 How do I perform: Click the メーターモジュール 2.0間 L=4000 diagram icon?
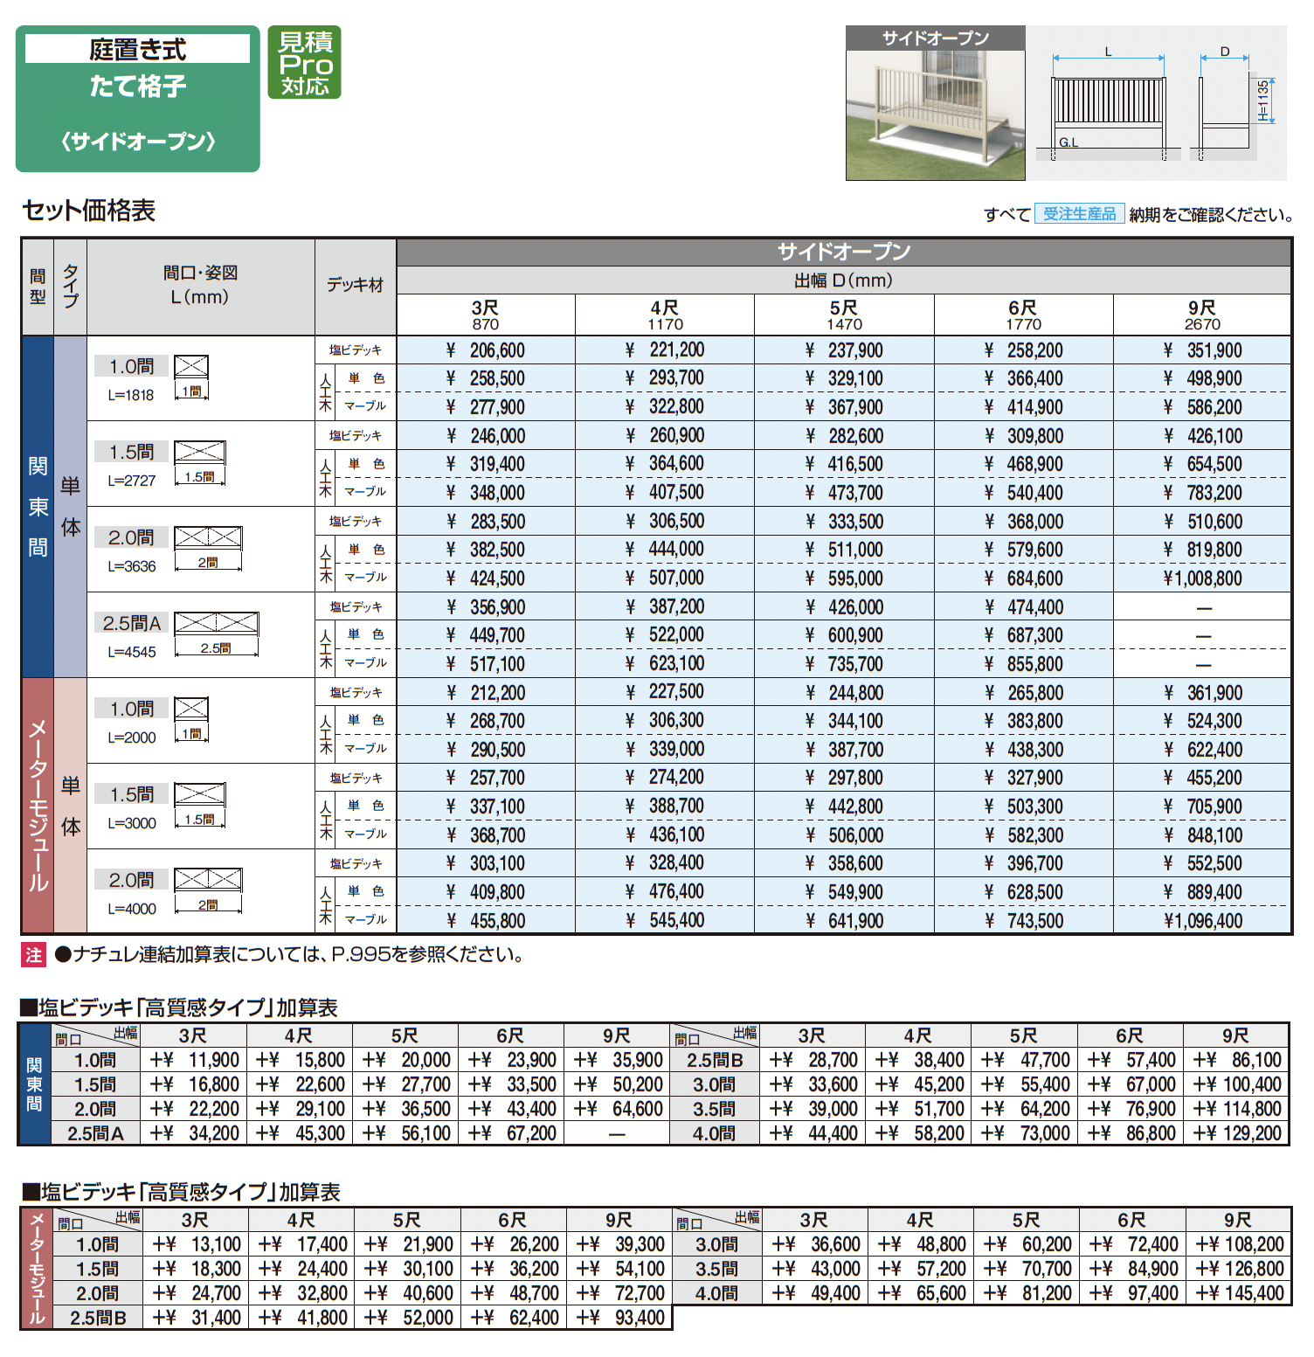click(x=208, y=891)
